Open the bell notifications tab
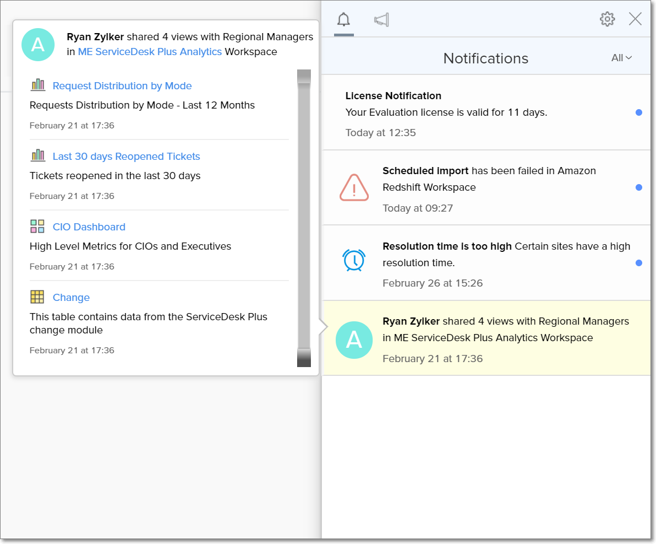 coord(343,20)
